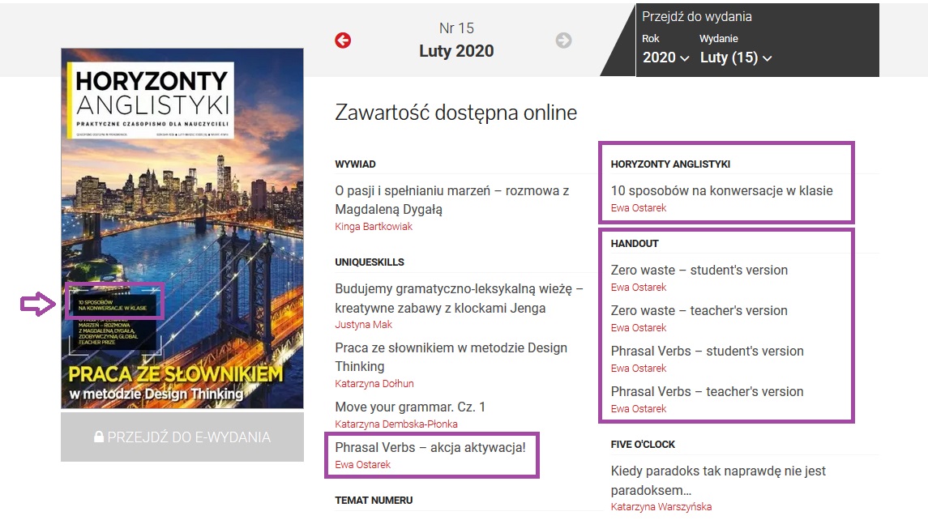
Task: Open 'Move your grammar. Cz. 1' article
Action: click(x=410, y=407)
